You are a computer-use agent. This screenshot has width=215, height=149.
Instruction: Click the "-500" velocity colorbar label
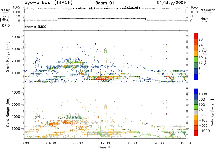[203, 126]
